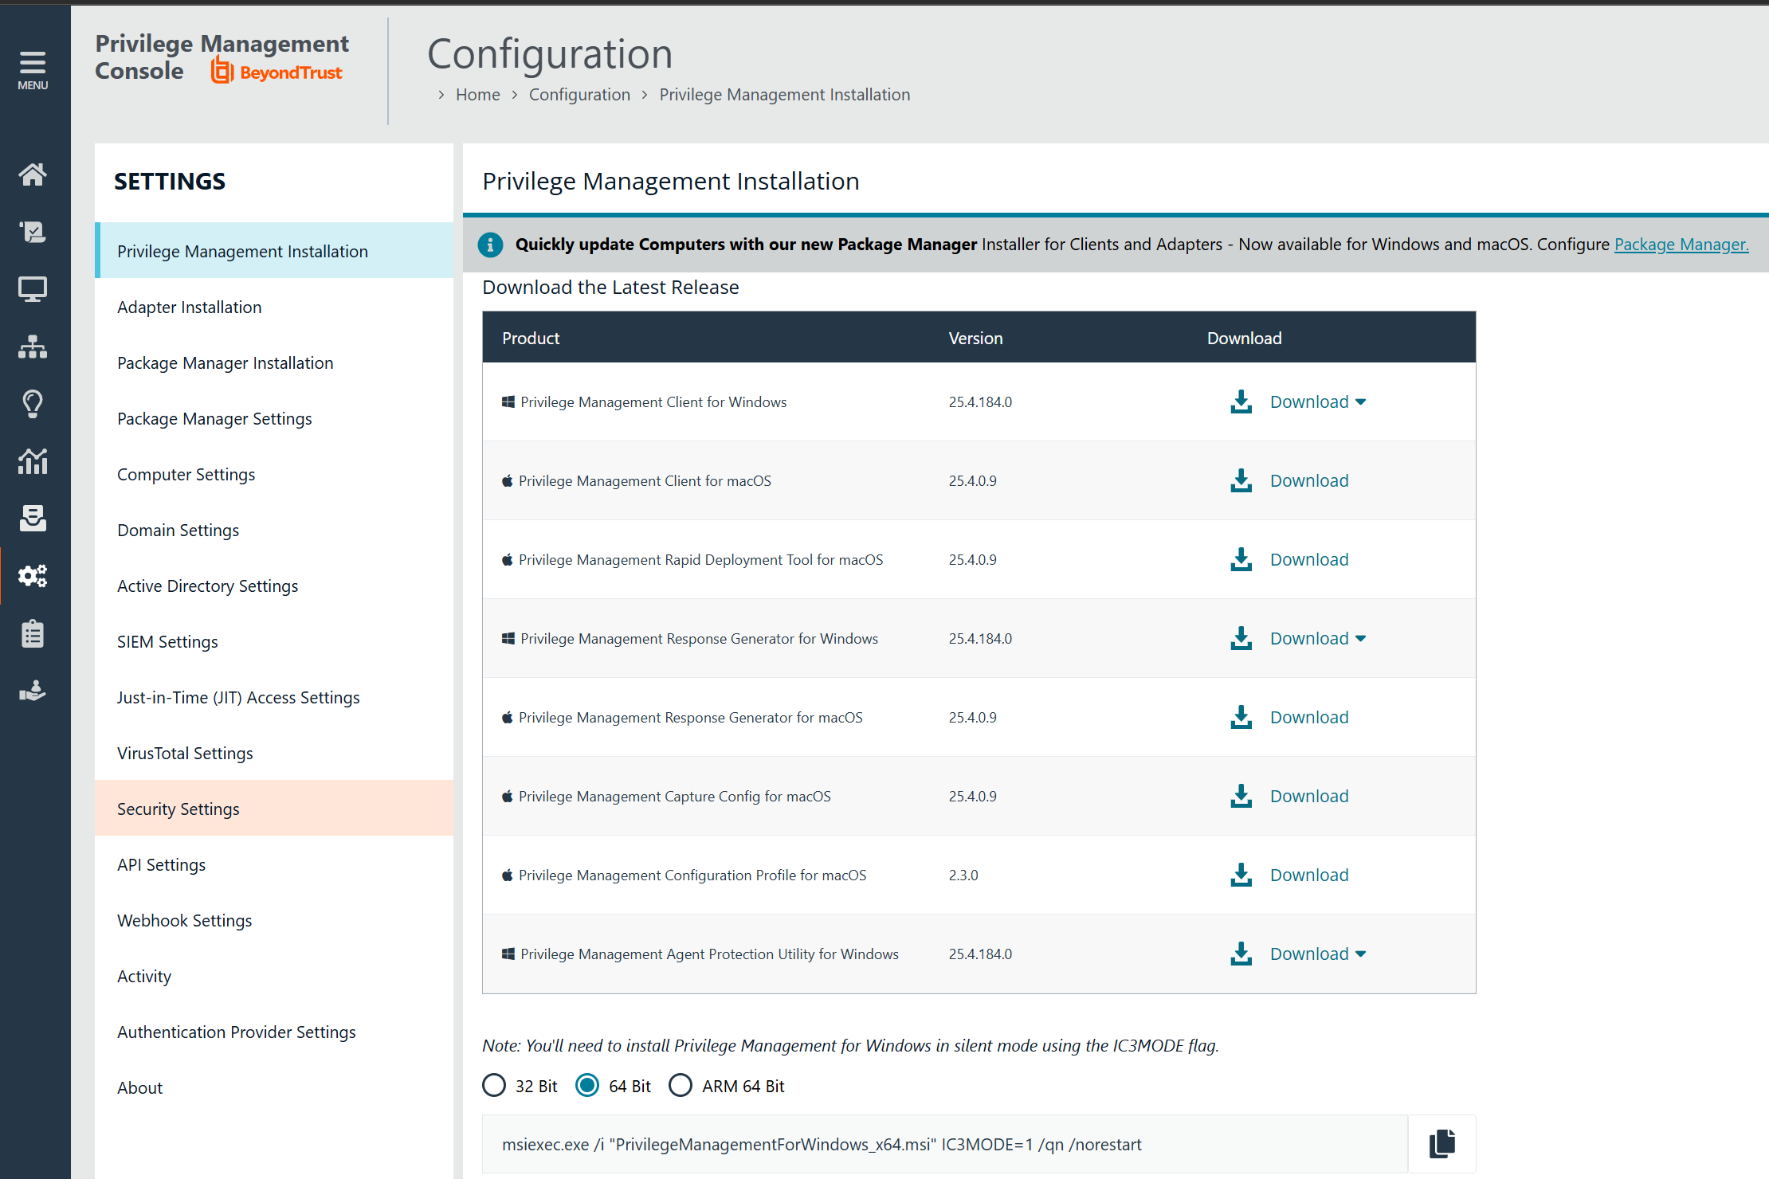Open the network hierarchy sidebar icon

[33, 347]
